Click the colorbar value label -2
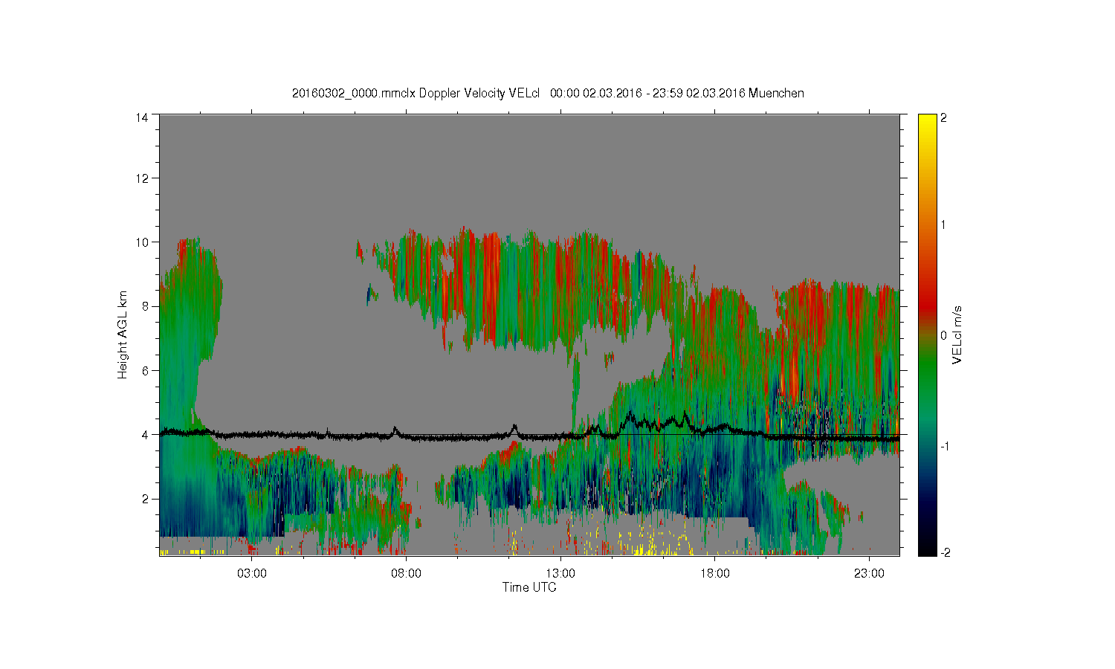The image size is (1115, 669). click(x=947, y=552)
